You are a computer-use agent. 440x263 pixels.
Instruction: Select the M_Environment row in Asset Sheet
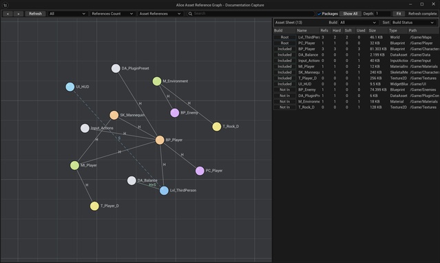pyautogui.click(x=357, y=102)
